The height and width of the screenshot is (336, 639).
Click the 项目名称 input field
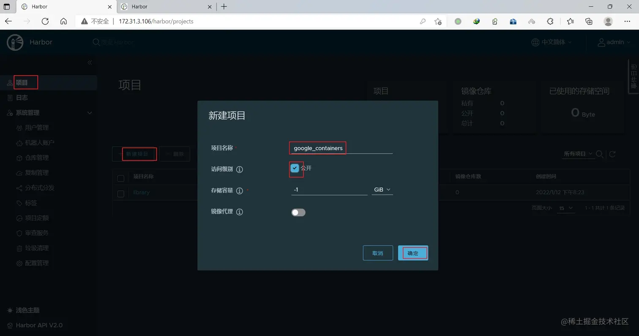click(x=342, y=148)
